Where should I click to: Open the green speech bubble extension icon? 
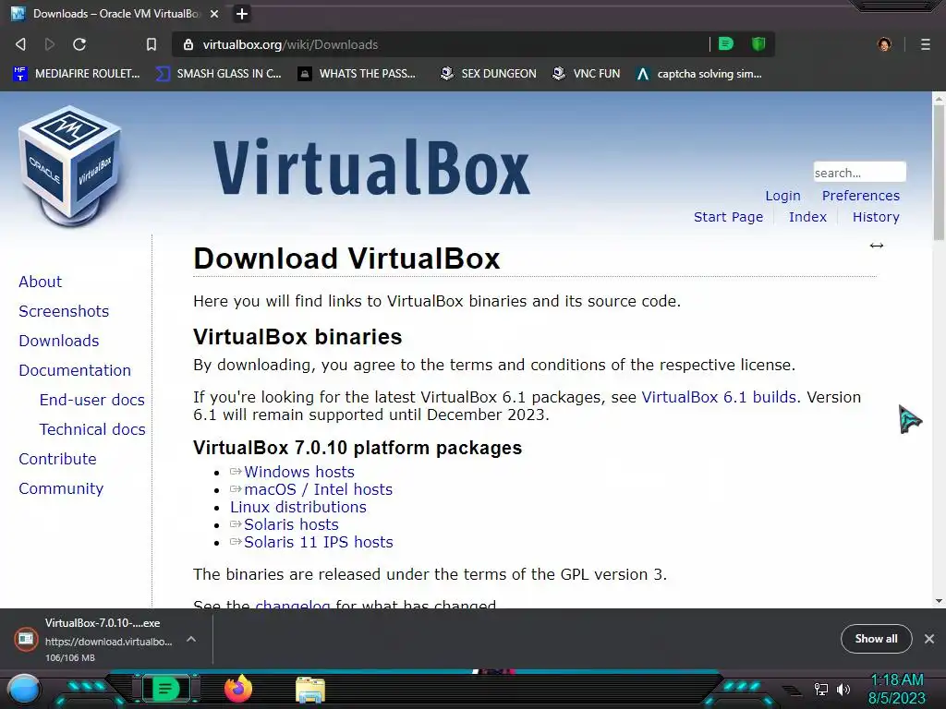726,43
